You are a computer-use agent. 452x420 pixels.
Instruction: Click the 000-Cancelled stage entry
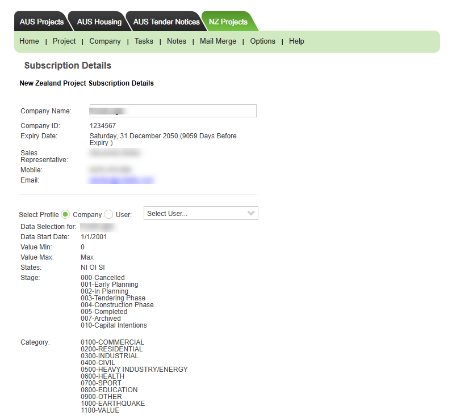(103, 278)
